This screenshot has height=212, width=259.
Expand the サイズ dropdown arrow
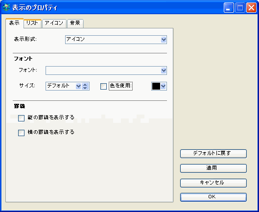pos(78,86)
